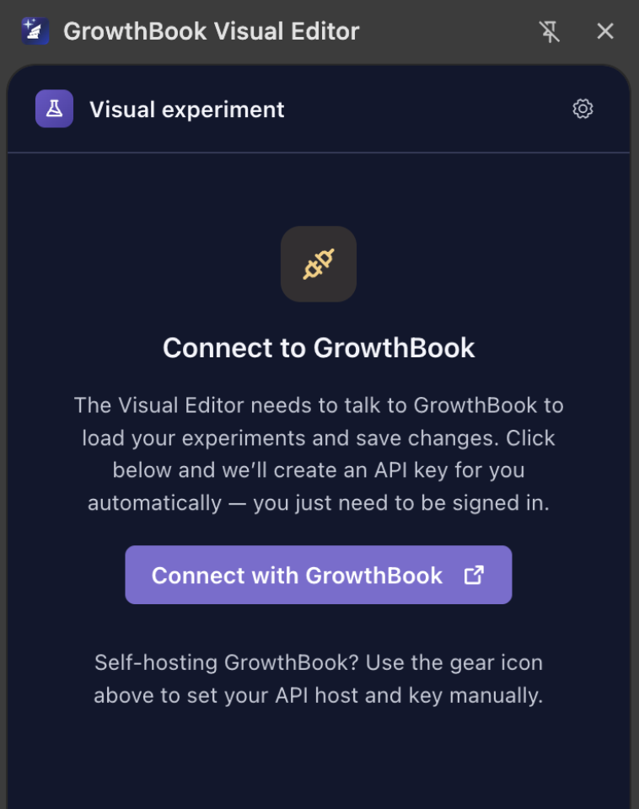Click the GrowthBook extension logo icon
This screenshot has height=809, width=639.
[x=35, y=31]
